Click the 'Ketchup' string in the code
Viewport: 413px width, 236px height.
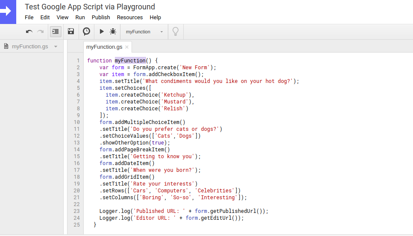click(x=175, y=95)
